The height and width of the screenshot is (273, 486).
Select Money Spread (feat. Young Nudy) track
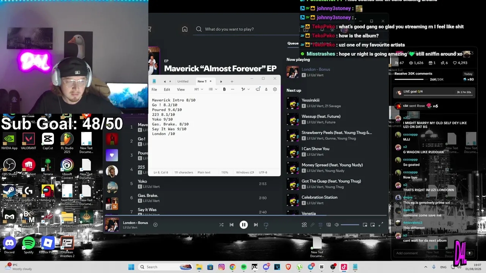[332, 165]
